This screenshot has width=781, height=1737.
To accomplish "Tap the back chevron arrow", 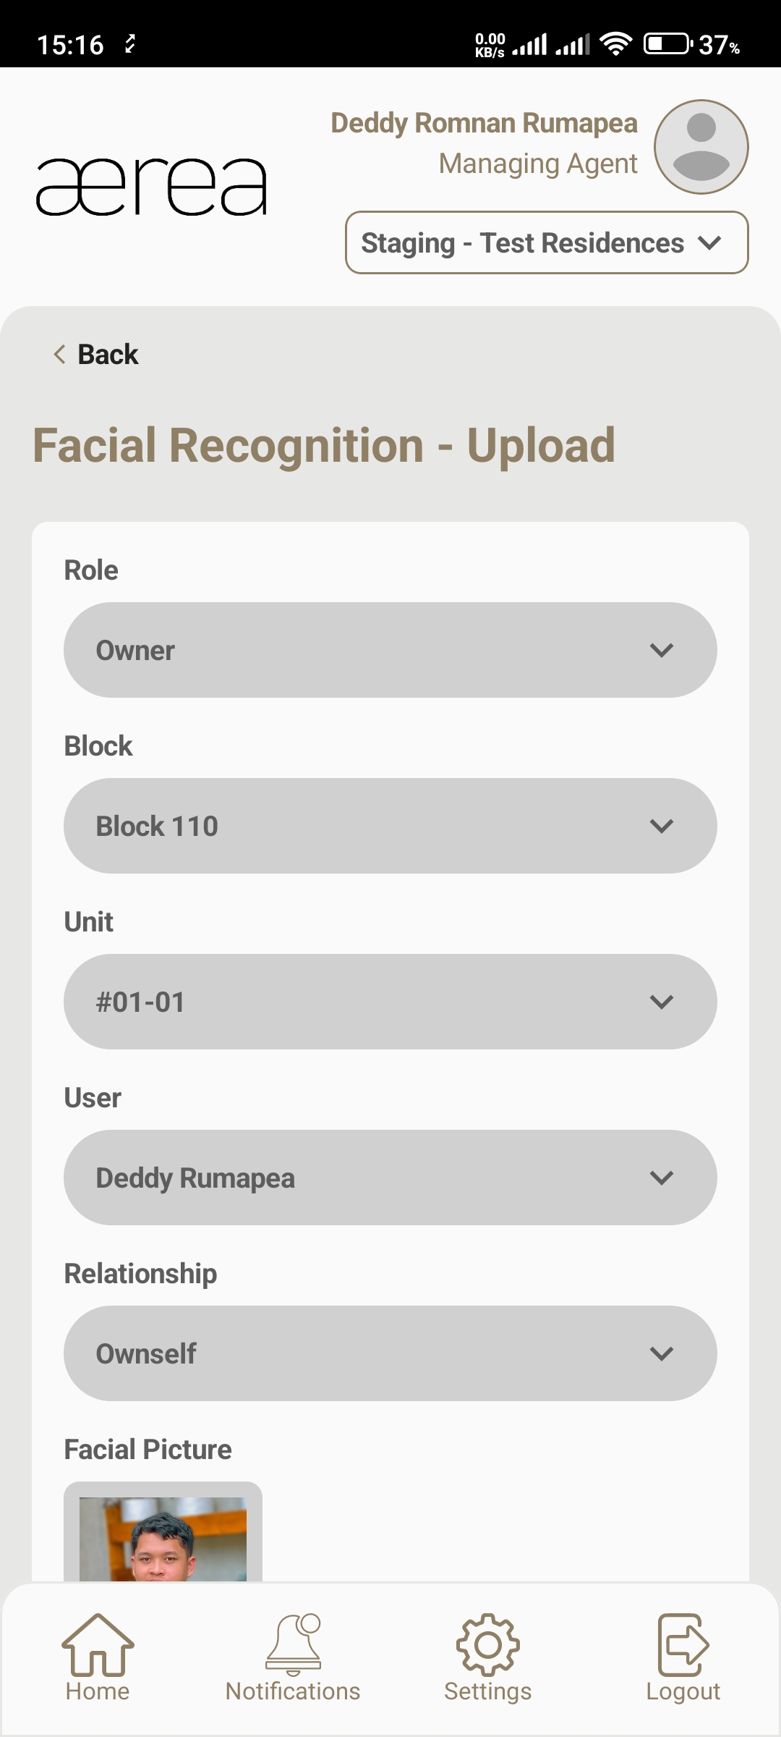I will [x=59, y=355].
